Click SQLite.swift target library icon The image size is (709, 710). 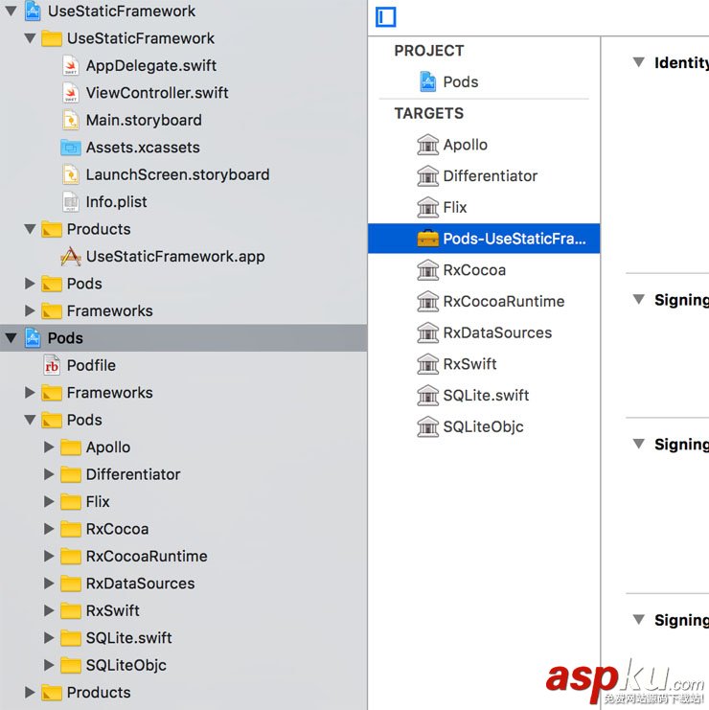tap(428, 395)
